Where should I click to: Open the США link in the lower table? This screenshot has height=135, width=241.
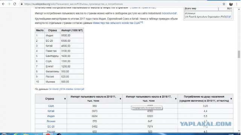[51, 106]
